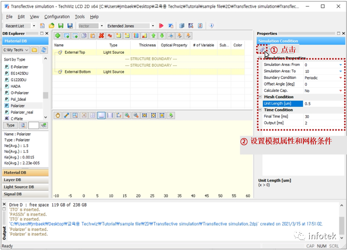347x250 pixels.
Task: Select the Polarizer material in the list
Action: pyautogui.click(x=18, y=106)
